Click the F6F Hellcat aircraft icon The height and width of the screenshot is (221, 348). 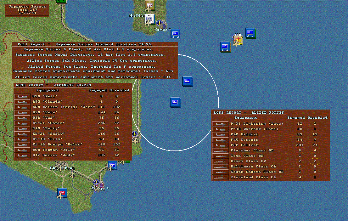(x=220, y=145)
